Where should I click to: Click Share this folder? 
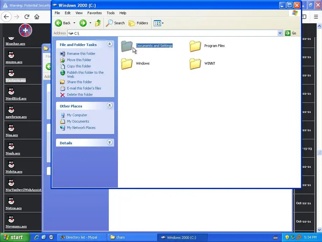[79, 82]
